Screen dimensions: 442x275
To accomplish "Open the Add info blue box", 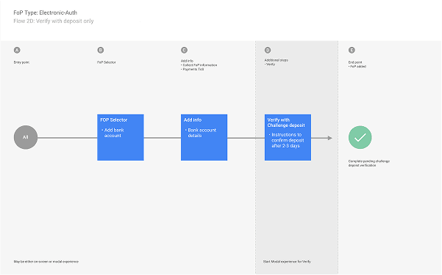I will [204, 138].
